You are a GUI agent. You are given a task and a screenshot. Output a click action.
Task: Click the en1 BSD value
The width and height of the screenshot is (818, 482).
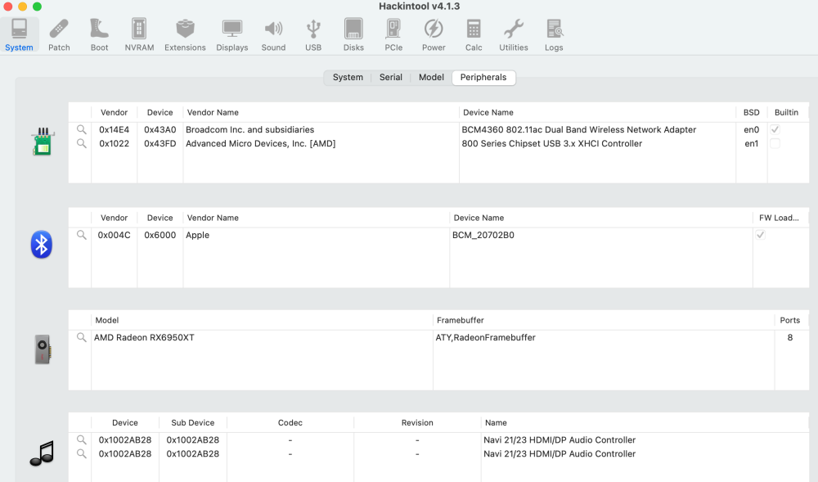pyautogui.click(x=751, y=143)
